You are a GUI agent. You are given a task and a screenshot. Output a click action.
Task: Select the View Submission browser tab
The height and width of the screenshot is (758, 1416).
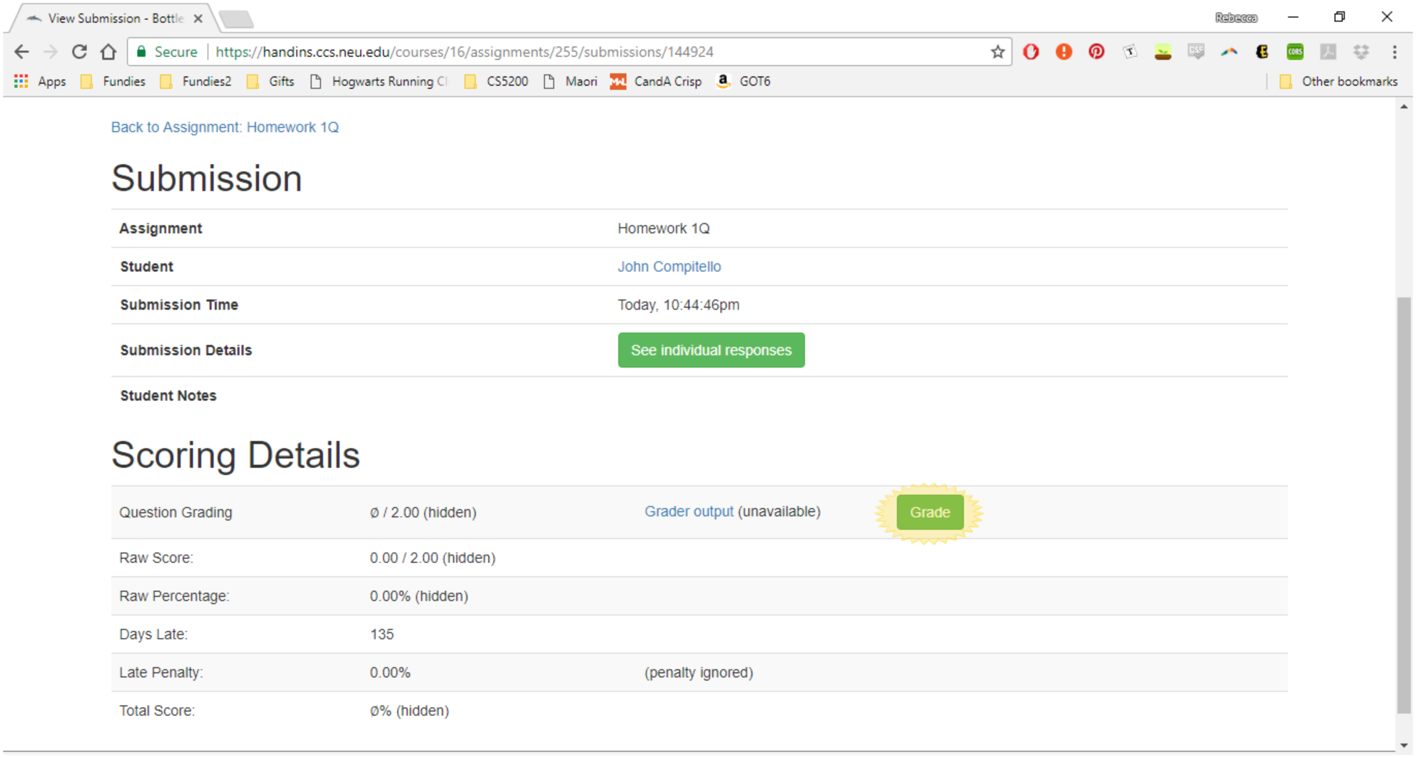click(x=110, y=19)
